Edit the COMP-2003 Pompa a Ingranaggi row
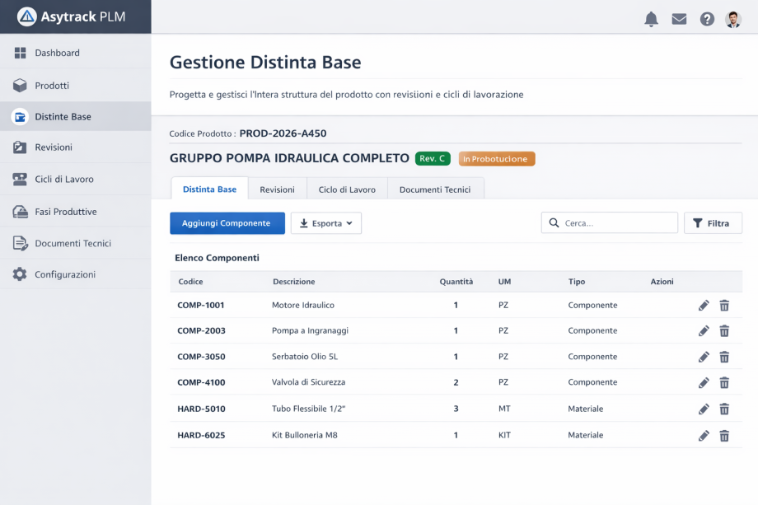The image size is (758, 505). [x=704, y=331]
